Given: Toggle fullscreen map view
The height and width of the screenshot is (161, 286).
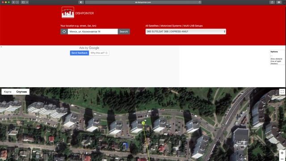Looking at the screenshot, I should [x=282, y=92].
